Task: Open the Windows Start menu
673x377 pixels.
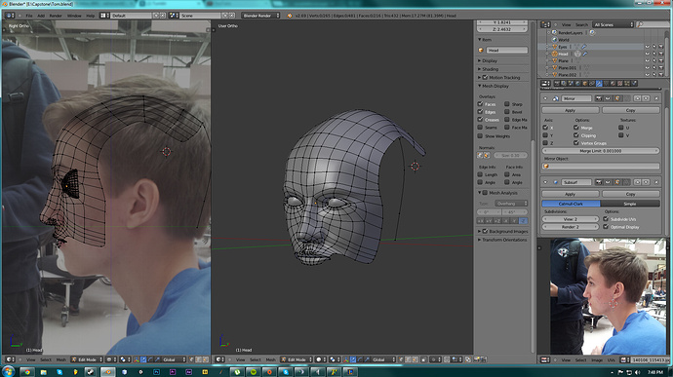Action: tap(8, 371)
